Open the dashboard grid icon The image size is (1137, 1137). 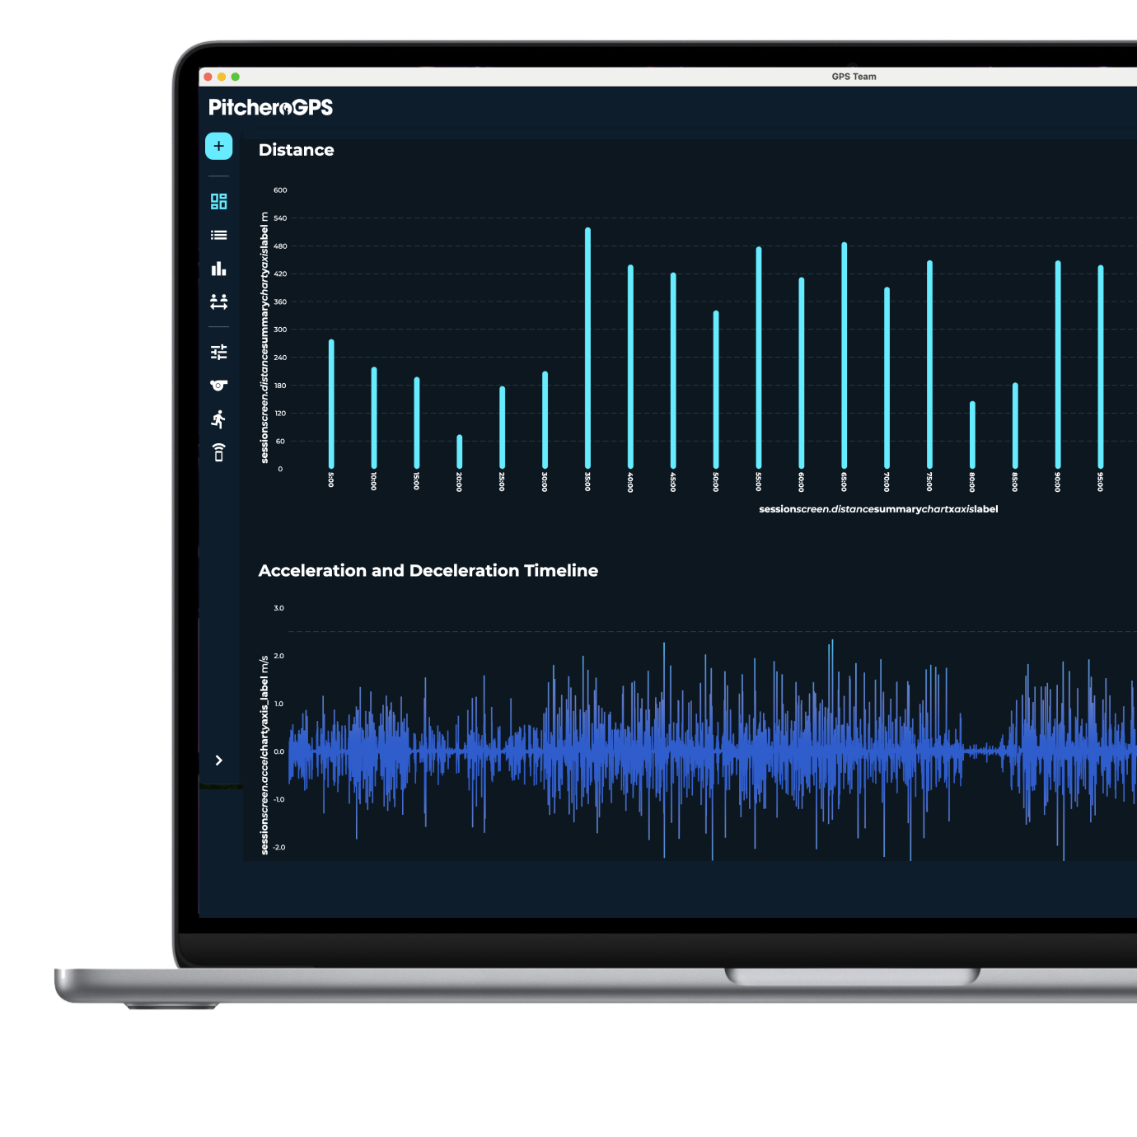tap(218, 201)
